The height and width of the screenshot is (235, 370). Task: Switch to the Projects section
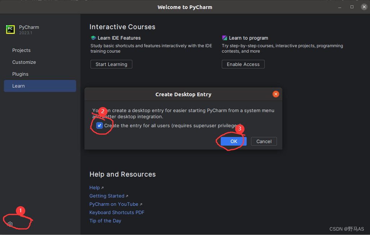point(21,50)
